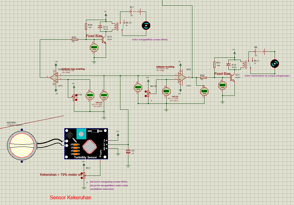
Task: Click the upper red adjust dot on RV1
Action: [82, 173]
